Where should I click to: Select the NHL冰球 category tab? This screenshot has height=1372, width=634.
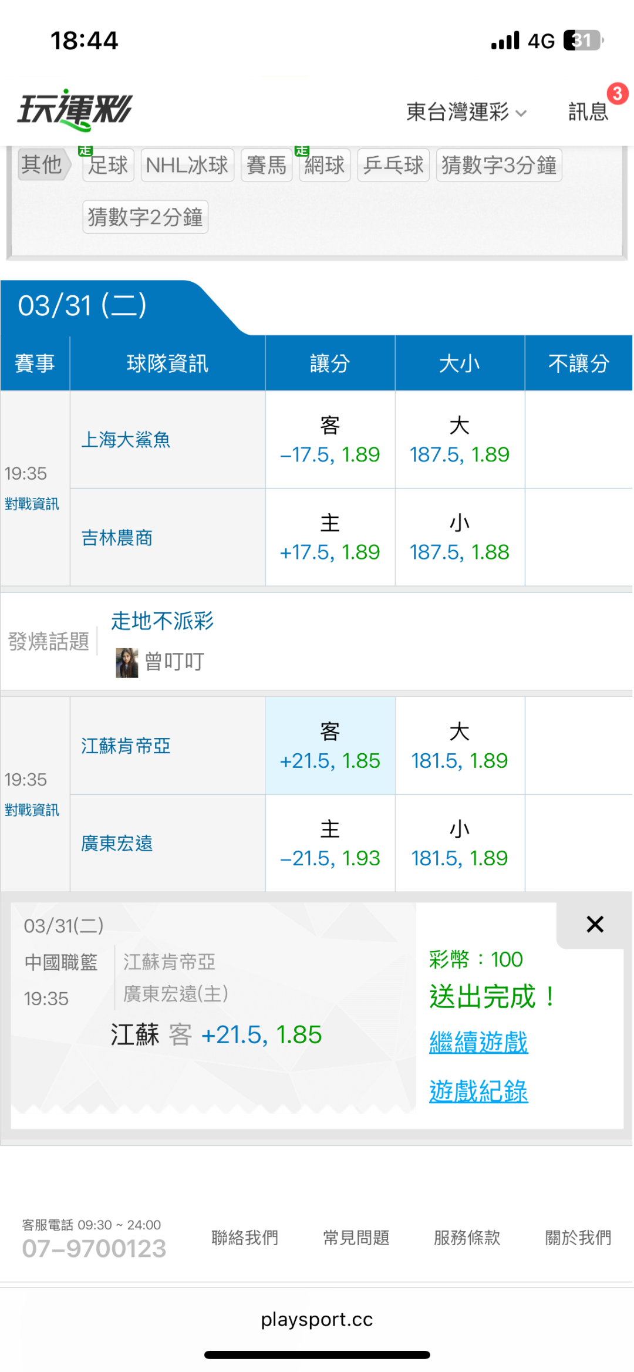tap(187, 166)
